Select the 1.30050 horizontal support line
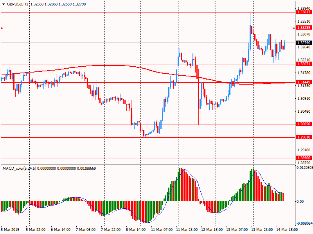 click(78, 124)
